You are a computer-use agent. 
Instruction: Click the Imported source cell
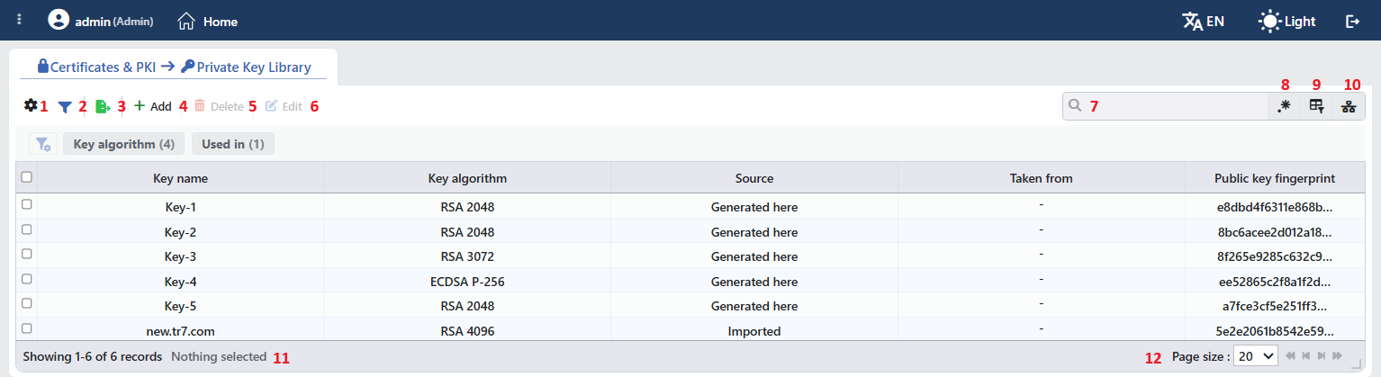[x=754, y=331]
